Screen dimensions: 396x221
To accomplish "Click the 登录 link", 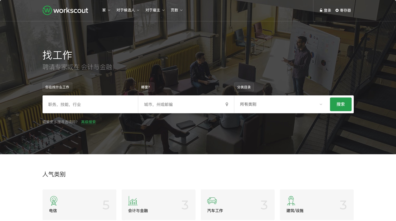I will [x=325, y=10].
